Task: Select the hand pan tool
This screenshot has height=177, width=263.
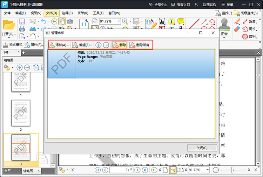Action: pos(62,21)
